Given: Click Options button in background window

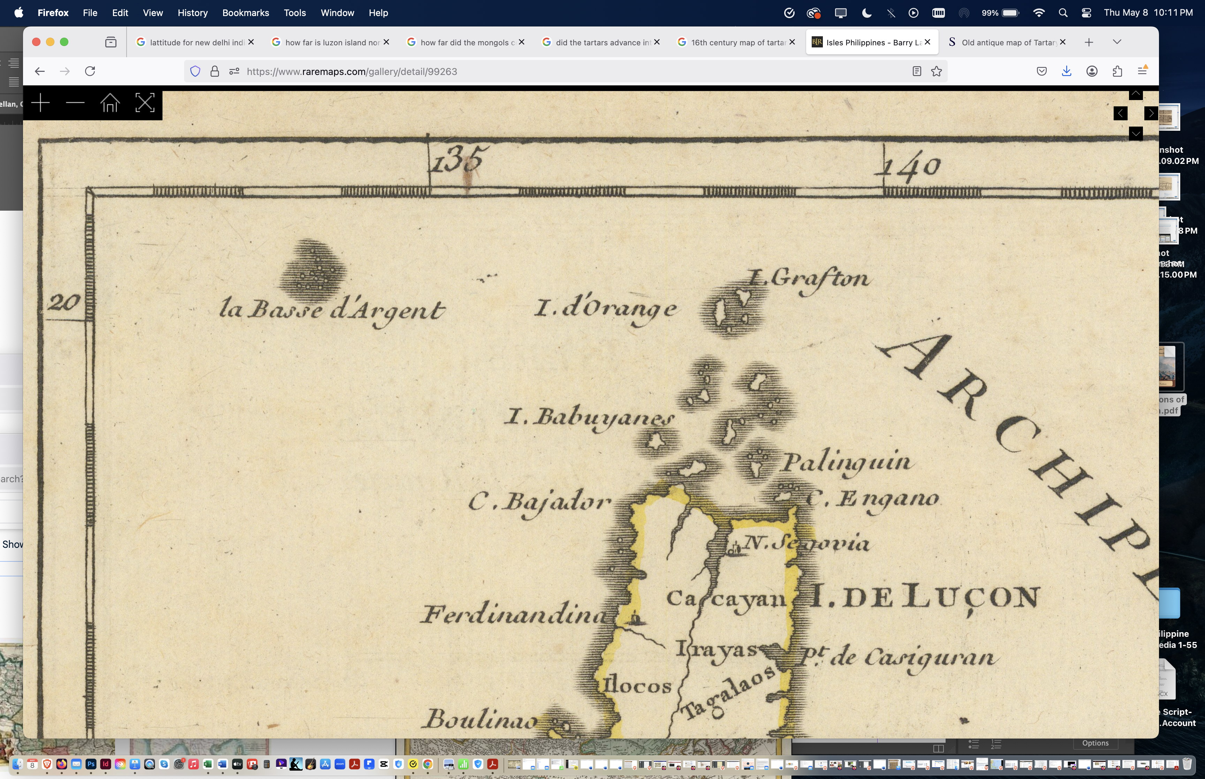Looking at the screenshot, I should (x=1095, y=743).
